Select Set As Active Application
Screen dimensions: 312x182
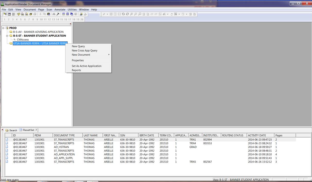pos(86,66)
